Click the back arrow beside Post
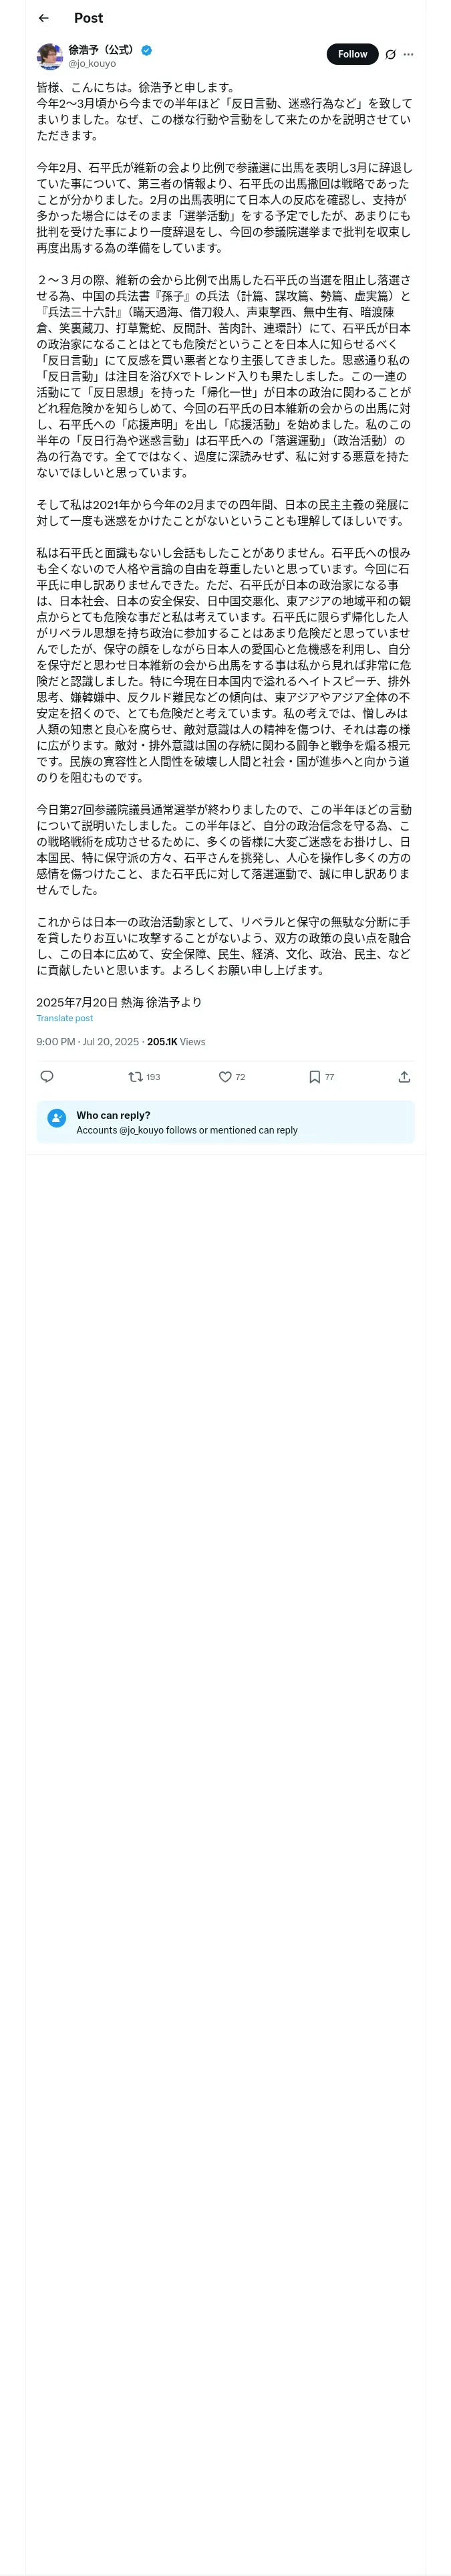This screenshot has width=451, height=2576. (43, 18)
